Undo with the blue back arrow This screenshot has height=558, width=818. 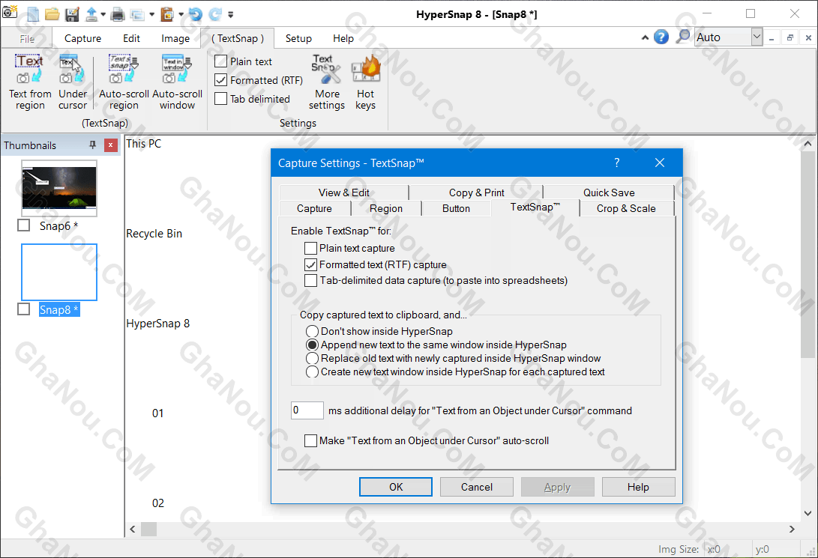coord(195,14)
